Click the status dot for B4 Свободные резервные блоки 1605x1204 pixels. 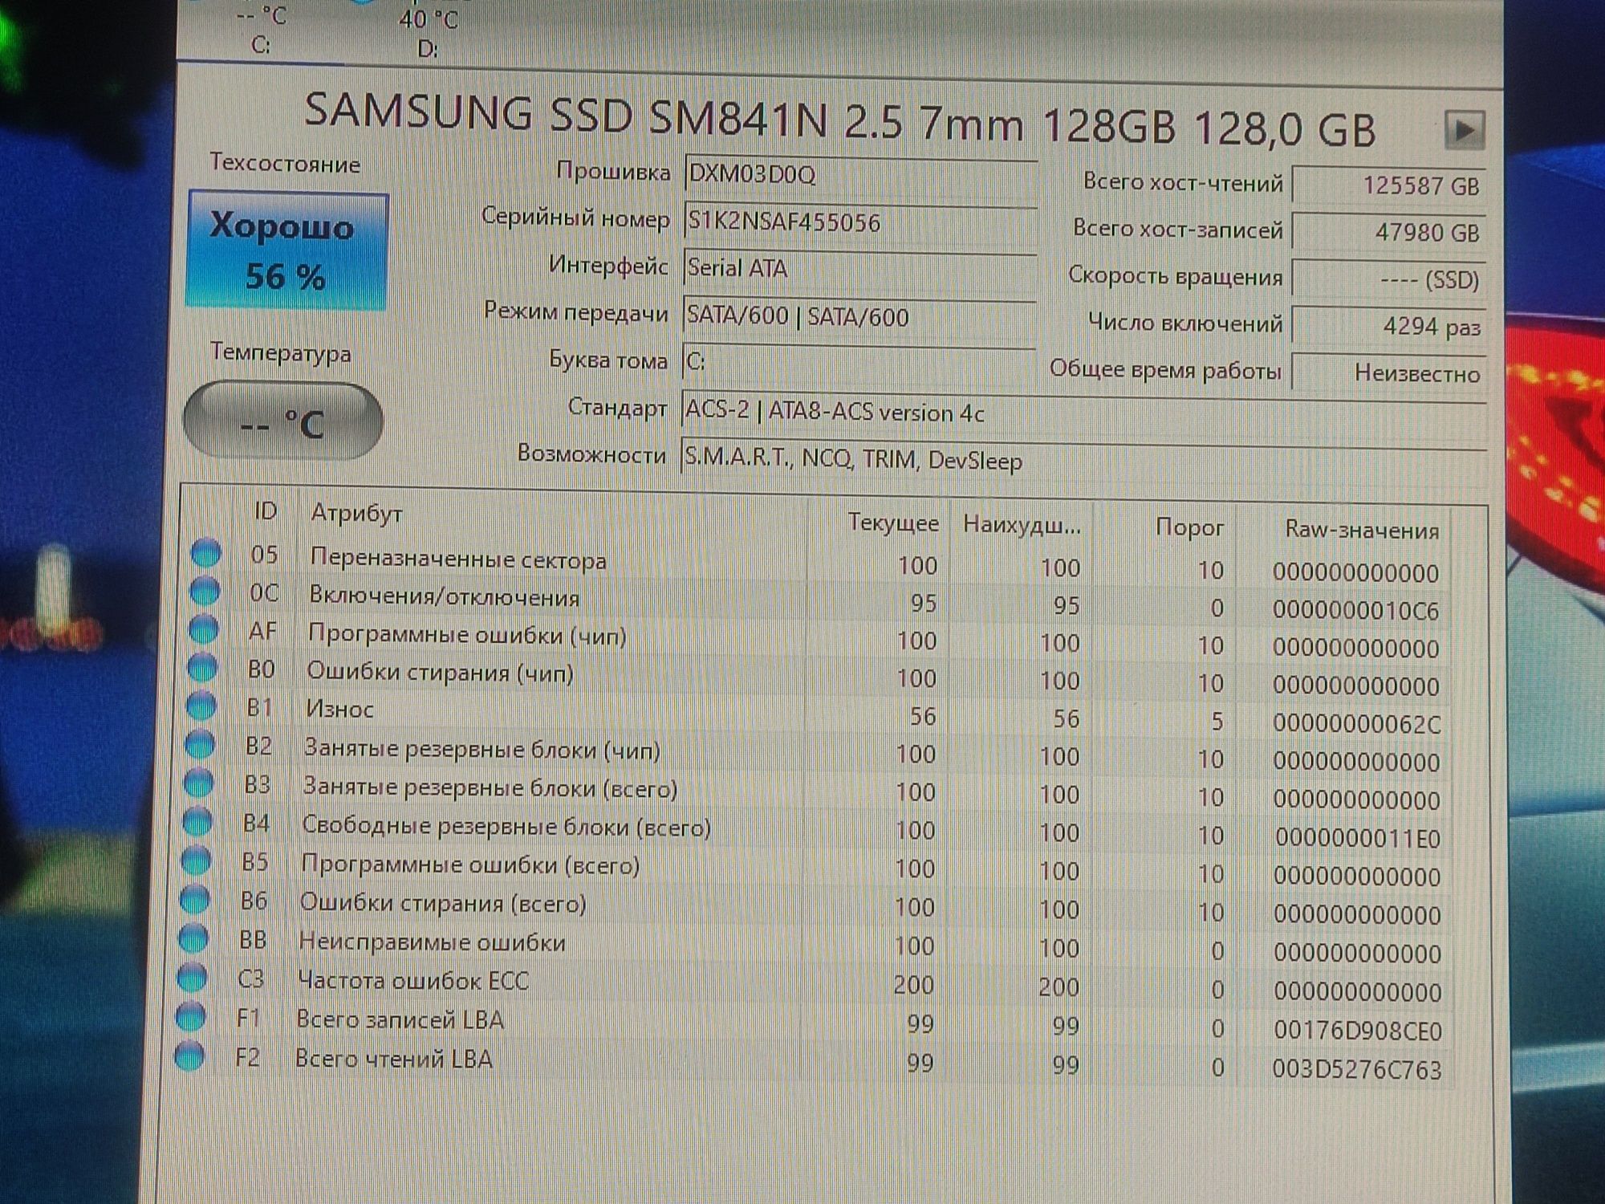(x=197, y=821)
